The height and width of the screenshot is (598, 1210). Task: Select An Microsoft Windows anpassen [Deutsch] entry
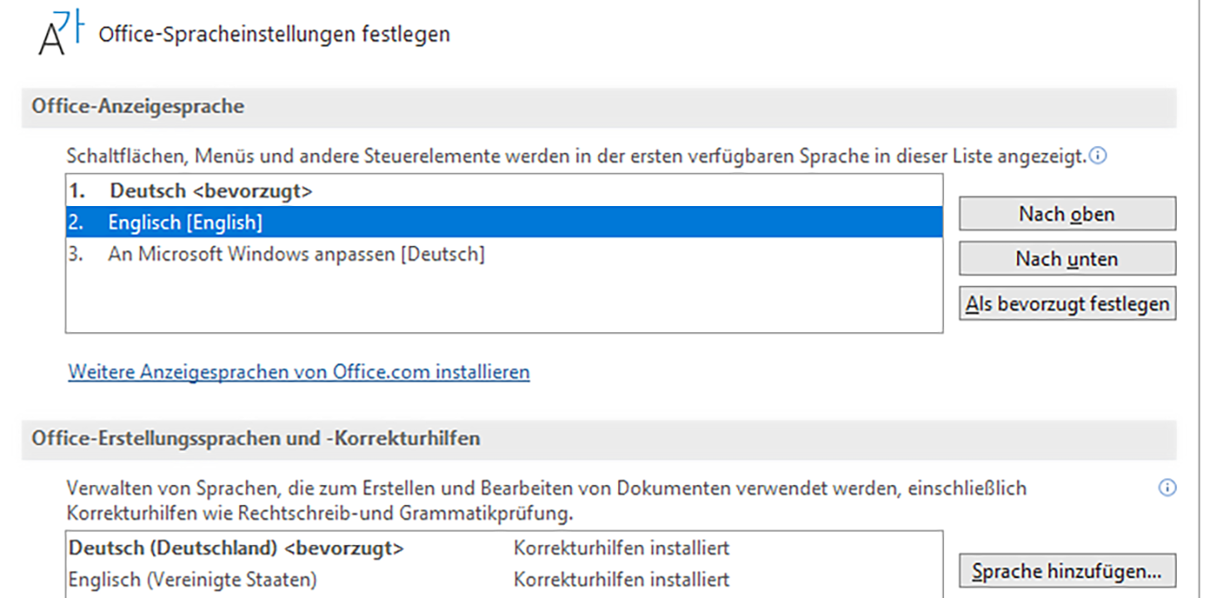(x=296, y=254)
